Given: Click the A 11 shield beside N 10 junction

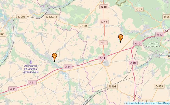Looking at the screenshot, I should (x=103, y=58).
